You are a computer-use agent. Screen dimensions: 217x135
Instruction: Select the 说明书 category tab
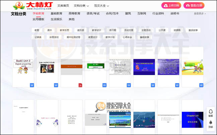[x=175, y=13]
